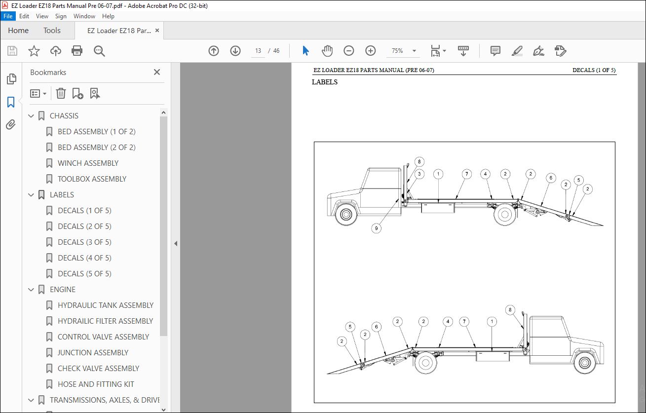This screenshot has height=413, width=646.
Task: Open JUNCTION ASSEMBLY bookmark
Action: [x=93, y=353]
